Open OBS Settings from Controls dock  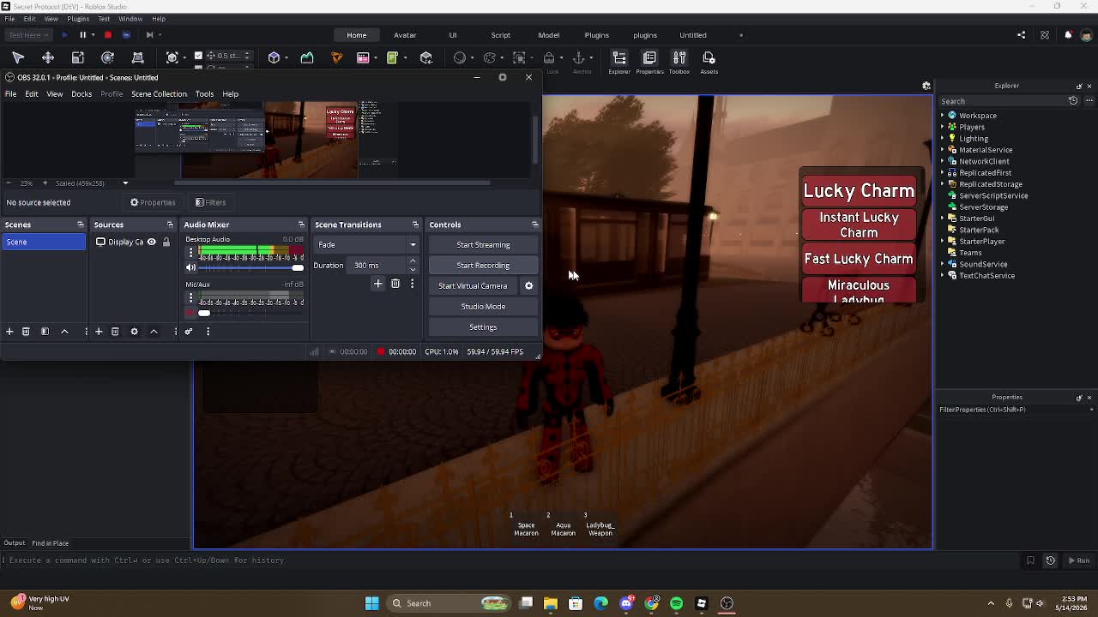pos(483,327)
